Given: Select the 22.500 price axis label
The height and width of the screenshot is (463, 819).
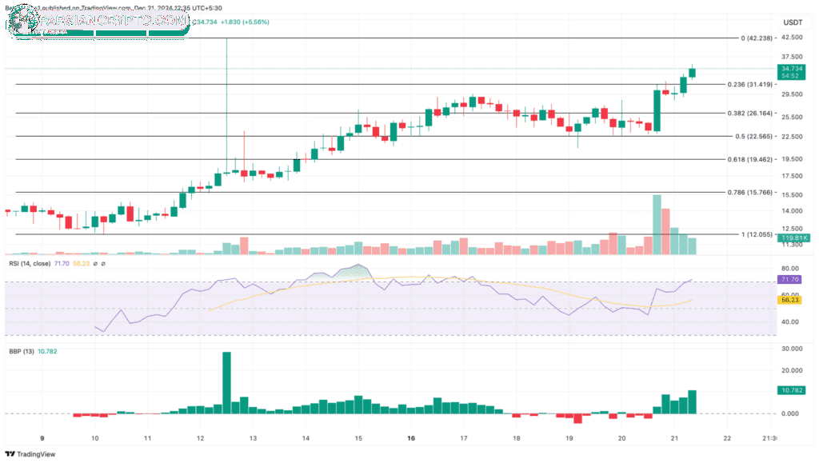Looking at the screenshot, I should click(x=792, y=137).
